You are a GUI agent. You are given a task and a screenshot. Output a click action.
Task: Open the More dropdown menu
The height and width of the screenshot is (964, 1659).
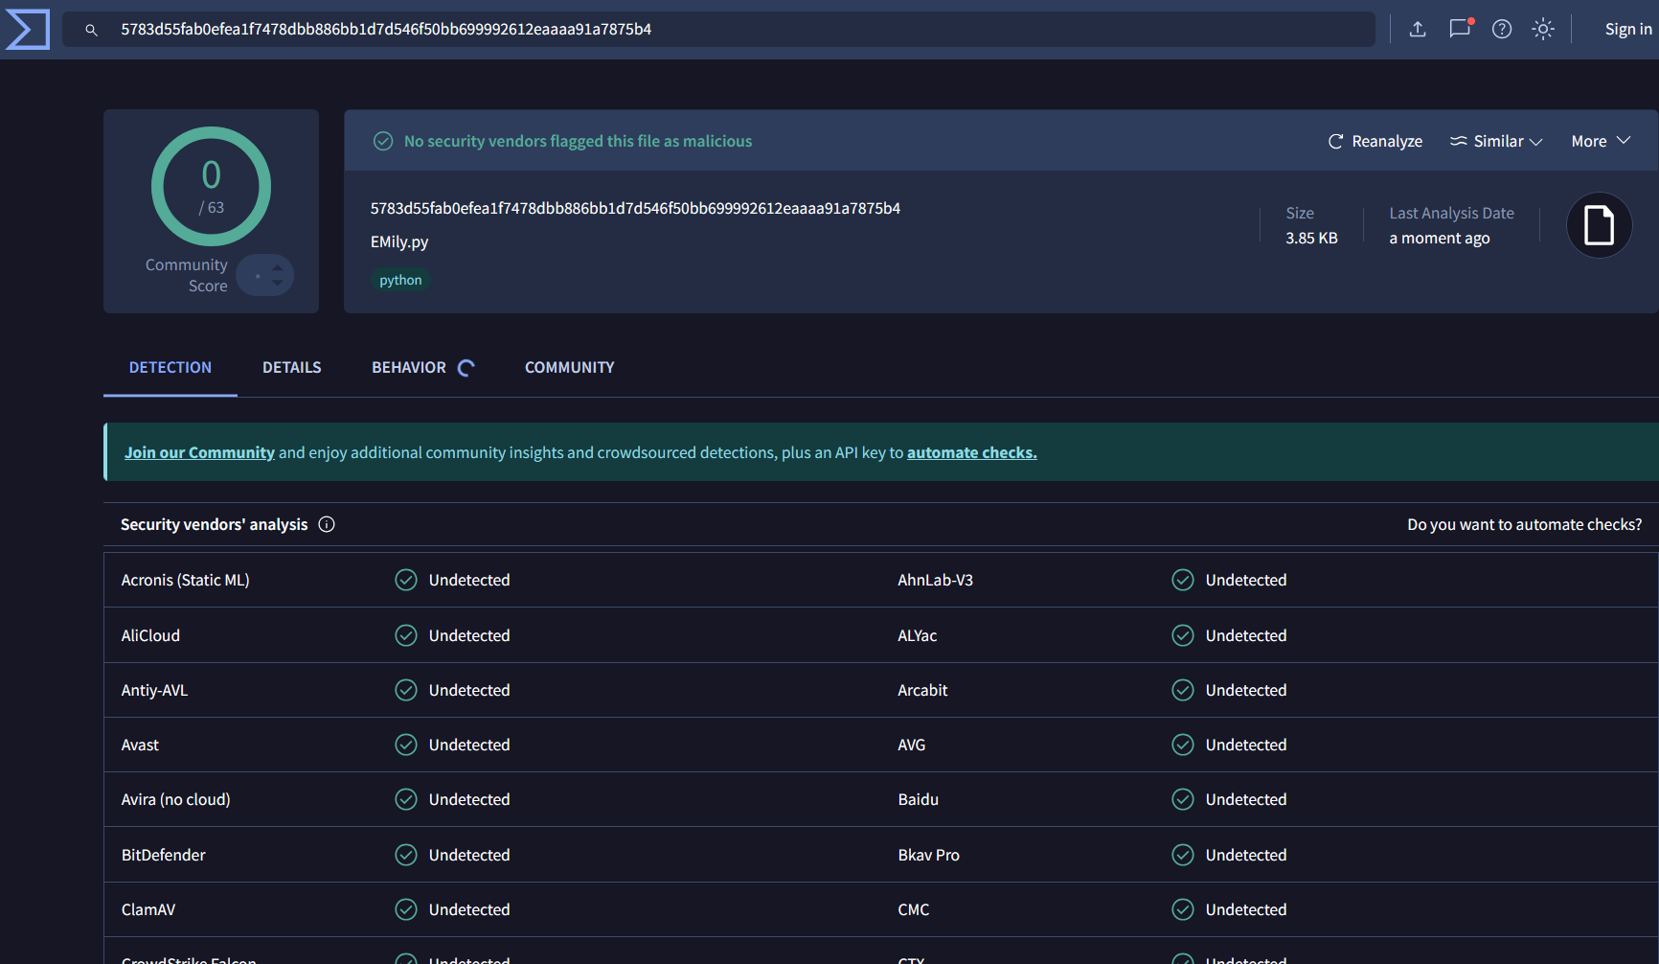[x=1601, y=141]
